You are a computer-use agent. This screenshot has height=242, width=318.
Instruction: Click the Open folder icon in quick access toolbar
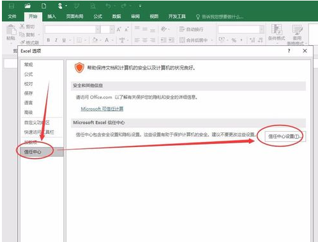(27, 6)
